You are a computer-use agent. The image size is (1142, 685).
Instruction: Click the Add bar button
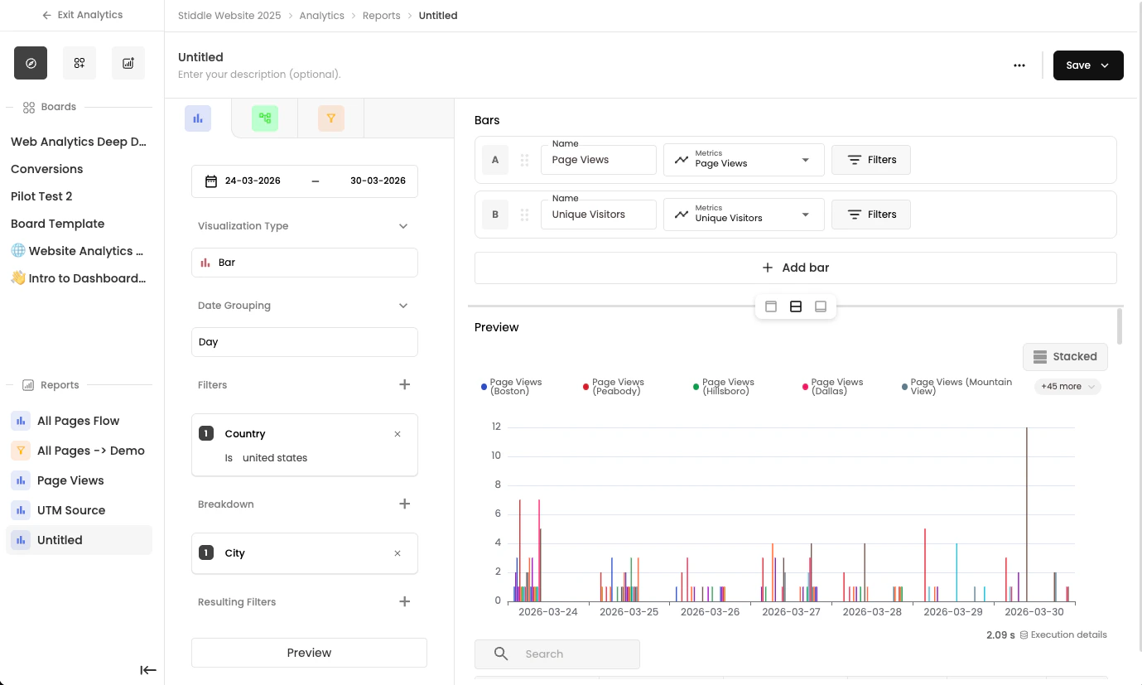tap(795, 268)
